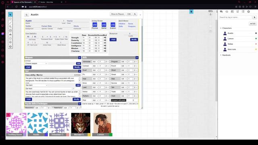The height and width of the screenshot is (145, 258).
Task: Click +Add under Resources
Action: click(x=113, y=39)
